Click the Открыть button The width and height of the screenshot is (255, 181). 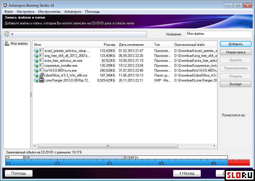click(236, 76)
